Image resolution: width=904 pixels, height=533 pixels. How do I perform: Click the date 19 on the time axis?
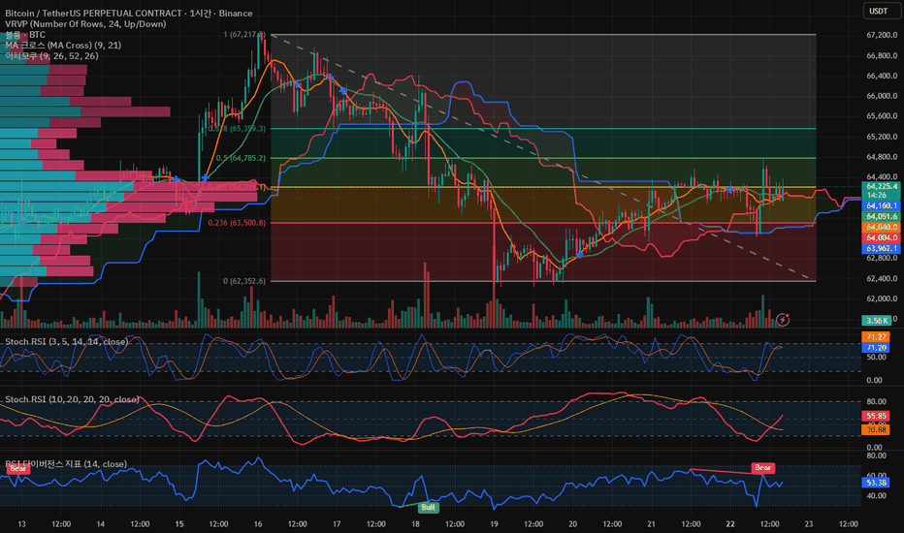[x=494, y=523]
